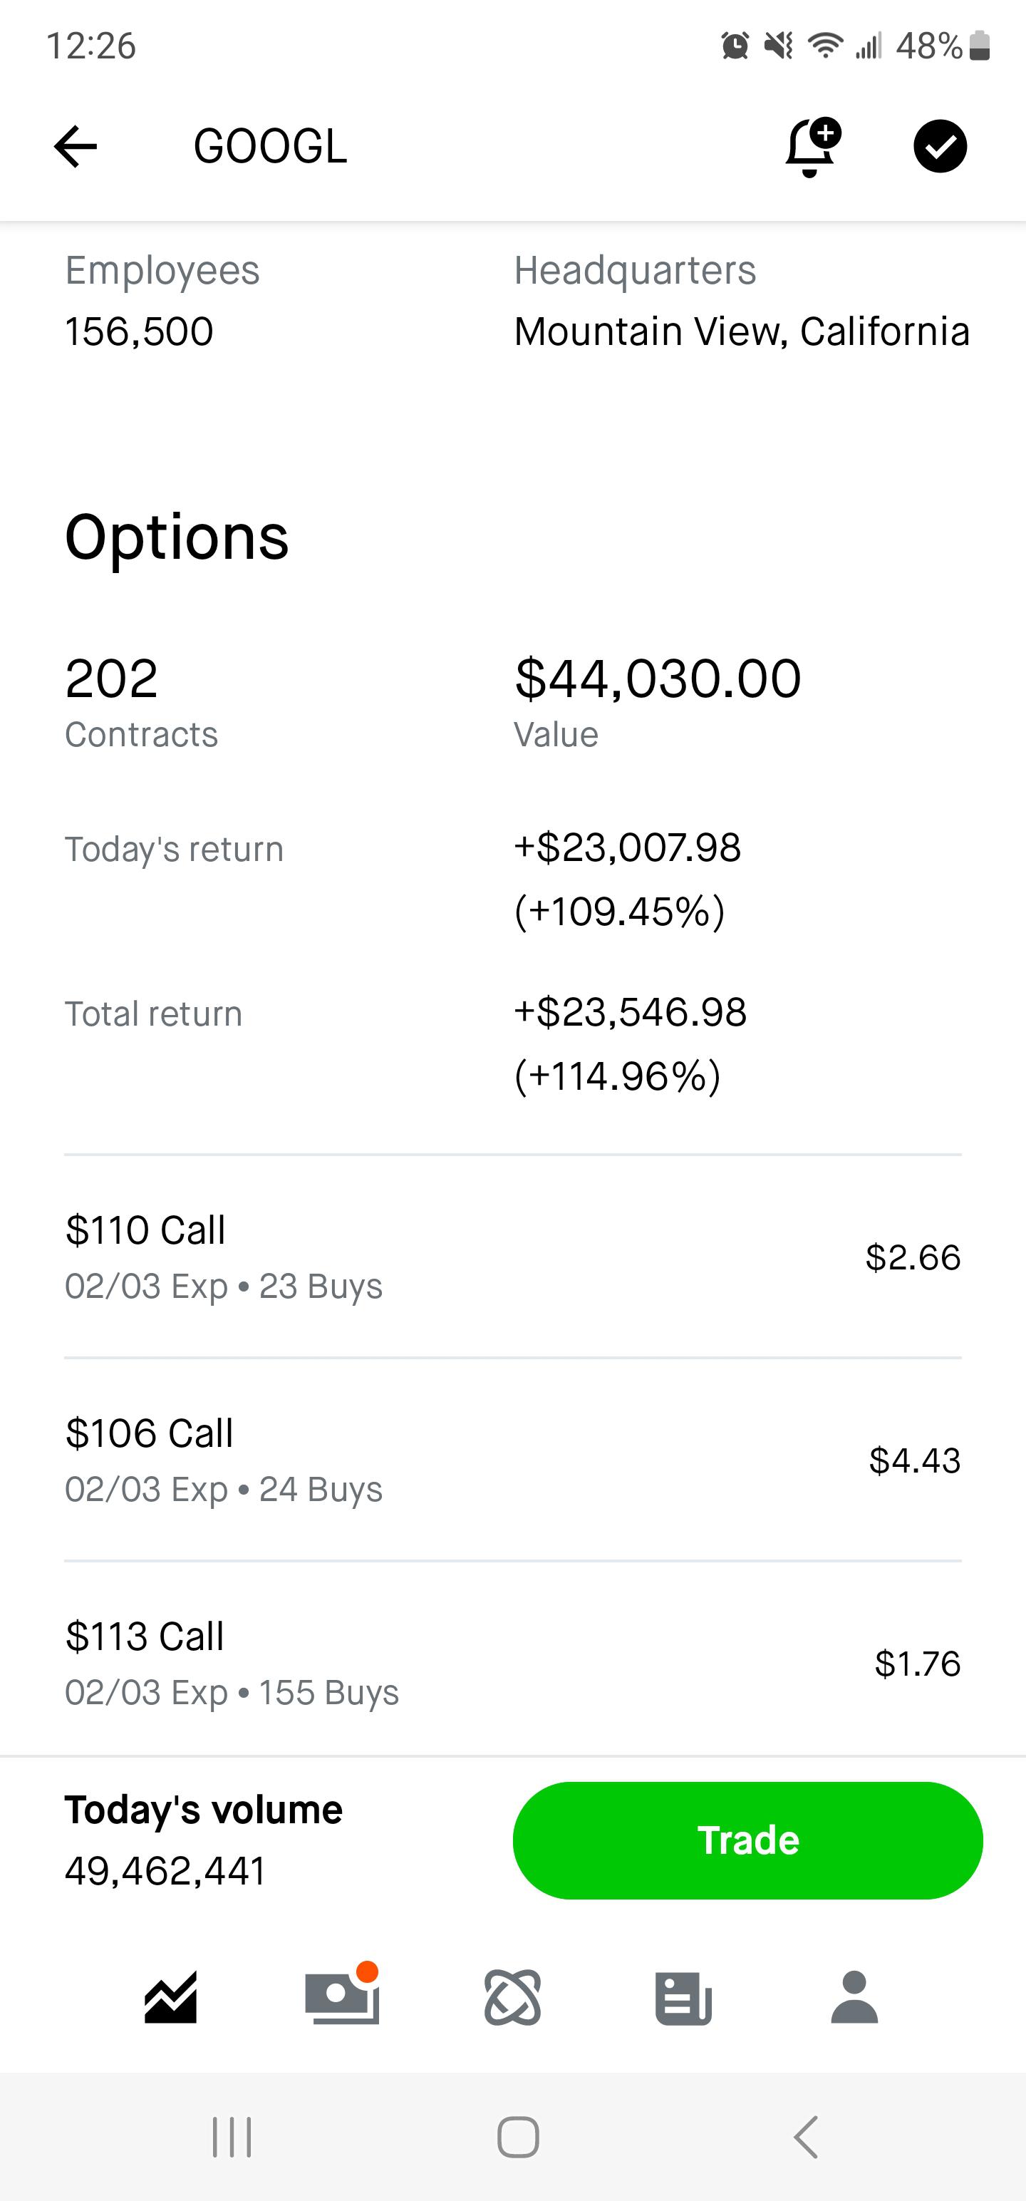1026x2201 pixels.
Task: Open the account profile tab icon
Action: [854, 1998]
